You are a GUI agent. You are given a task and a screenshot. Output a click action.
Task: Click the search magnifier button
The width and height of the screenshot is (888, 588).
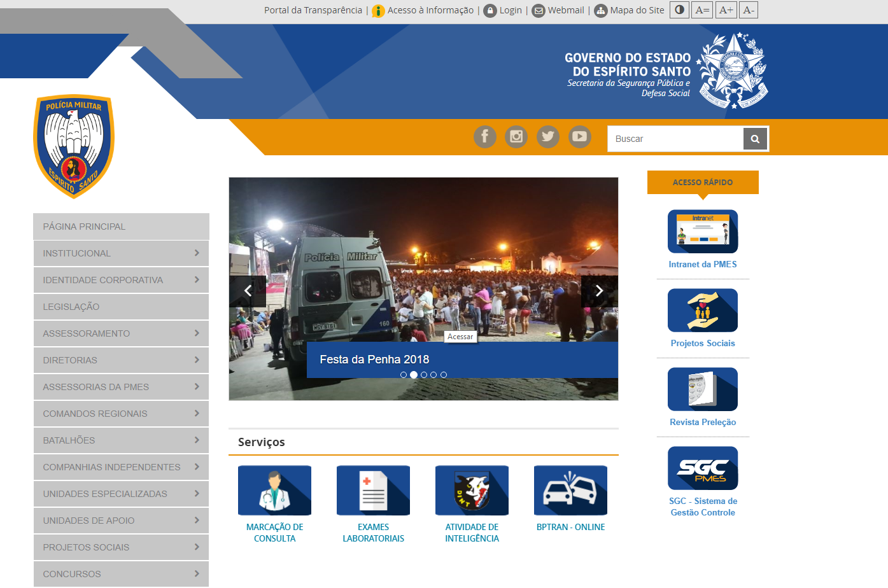[755, 139]
